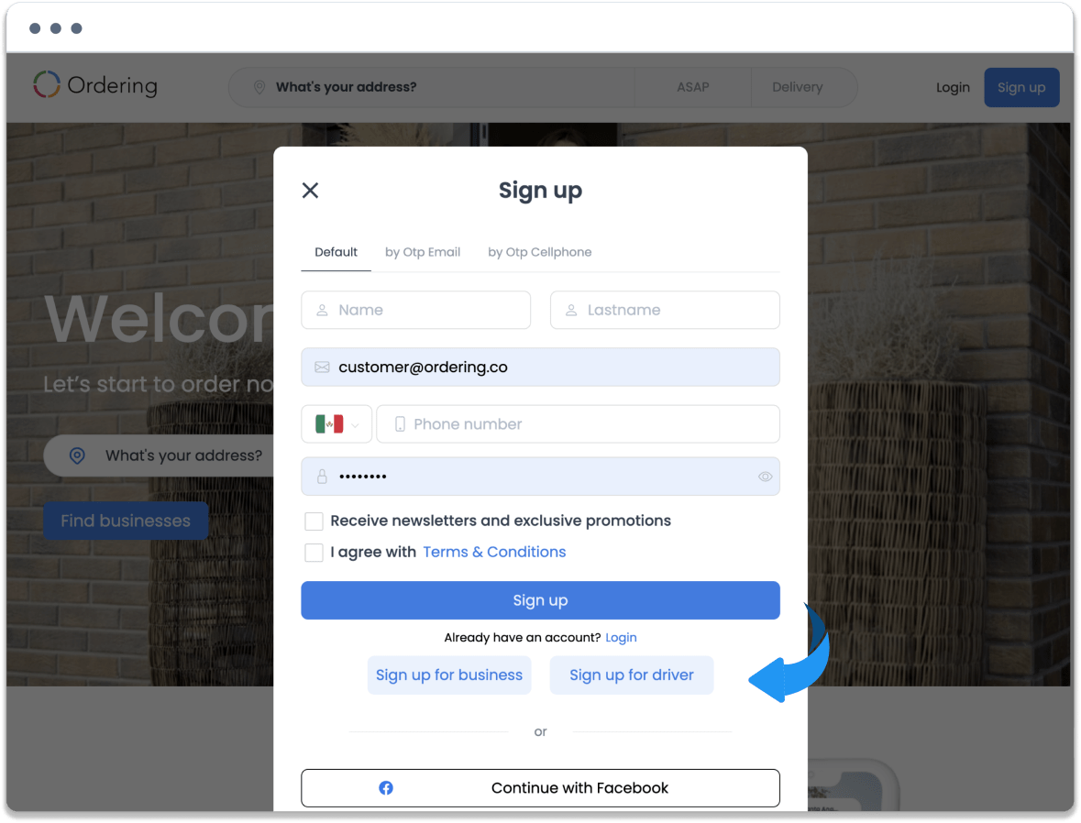Open the Terms & Conditions link
This screenshot has width=1081, height=823.
point(494,552)
